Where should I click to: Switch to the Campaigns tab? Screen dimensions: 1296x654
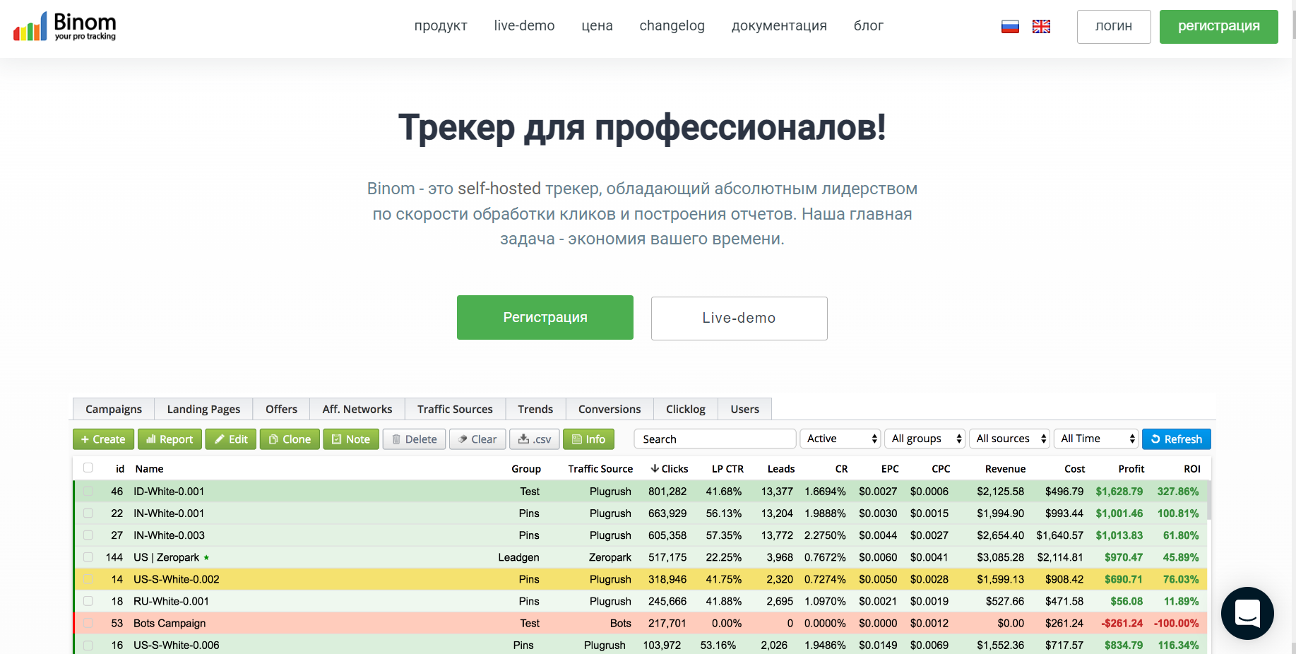click(114, 409)
